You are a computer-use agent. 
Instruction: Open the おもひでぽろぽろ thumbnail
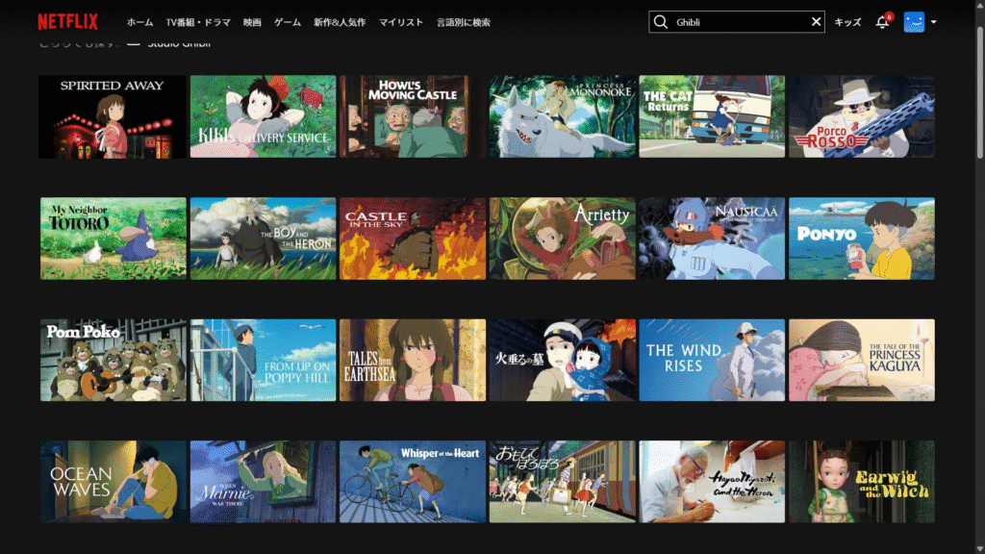[x=562, y=482]
